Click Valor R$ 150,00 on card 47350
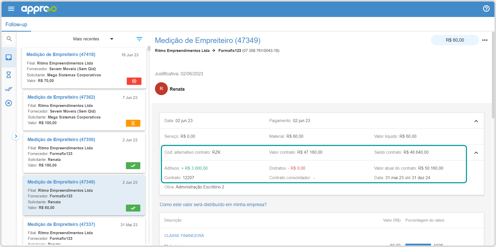496x247 pixels. (42, 165)
